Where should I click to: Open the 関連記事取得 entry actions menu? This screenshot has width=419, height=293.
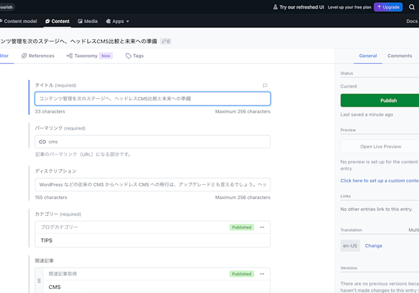[262, 274]
